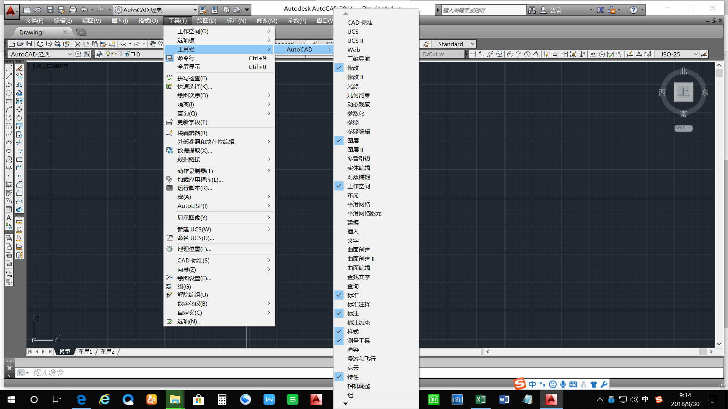
Task: Click the 登录 sign-in button
Action: [555, 10]
